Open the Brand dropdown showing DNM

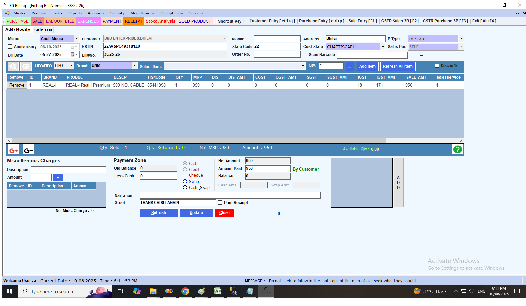[x=135, y=66]
